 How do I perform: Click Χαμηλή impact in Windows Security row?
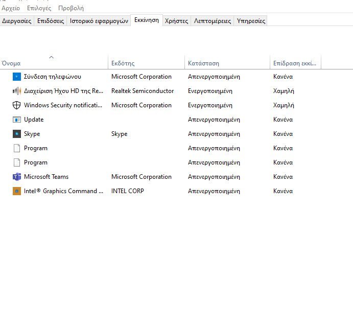[284, 105]
